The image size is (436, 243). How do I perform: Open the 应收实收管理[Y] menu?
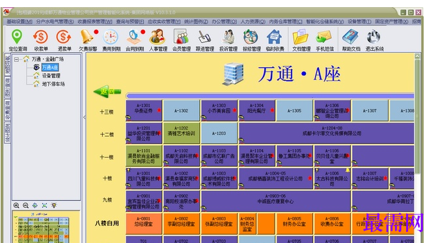[164, 21]
